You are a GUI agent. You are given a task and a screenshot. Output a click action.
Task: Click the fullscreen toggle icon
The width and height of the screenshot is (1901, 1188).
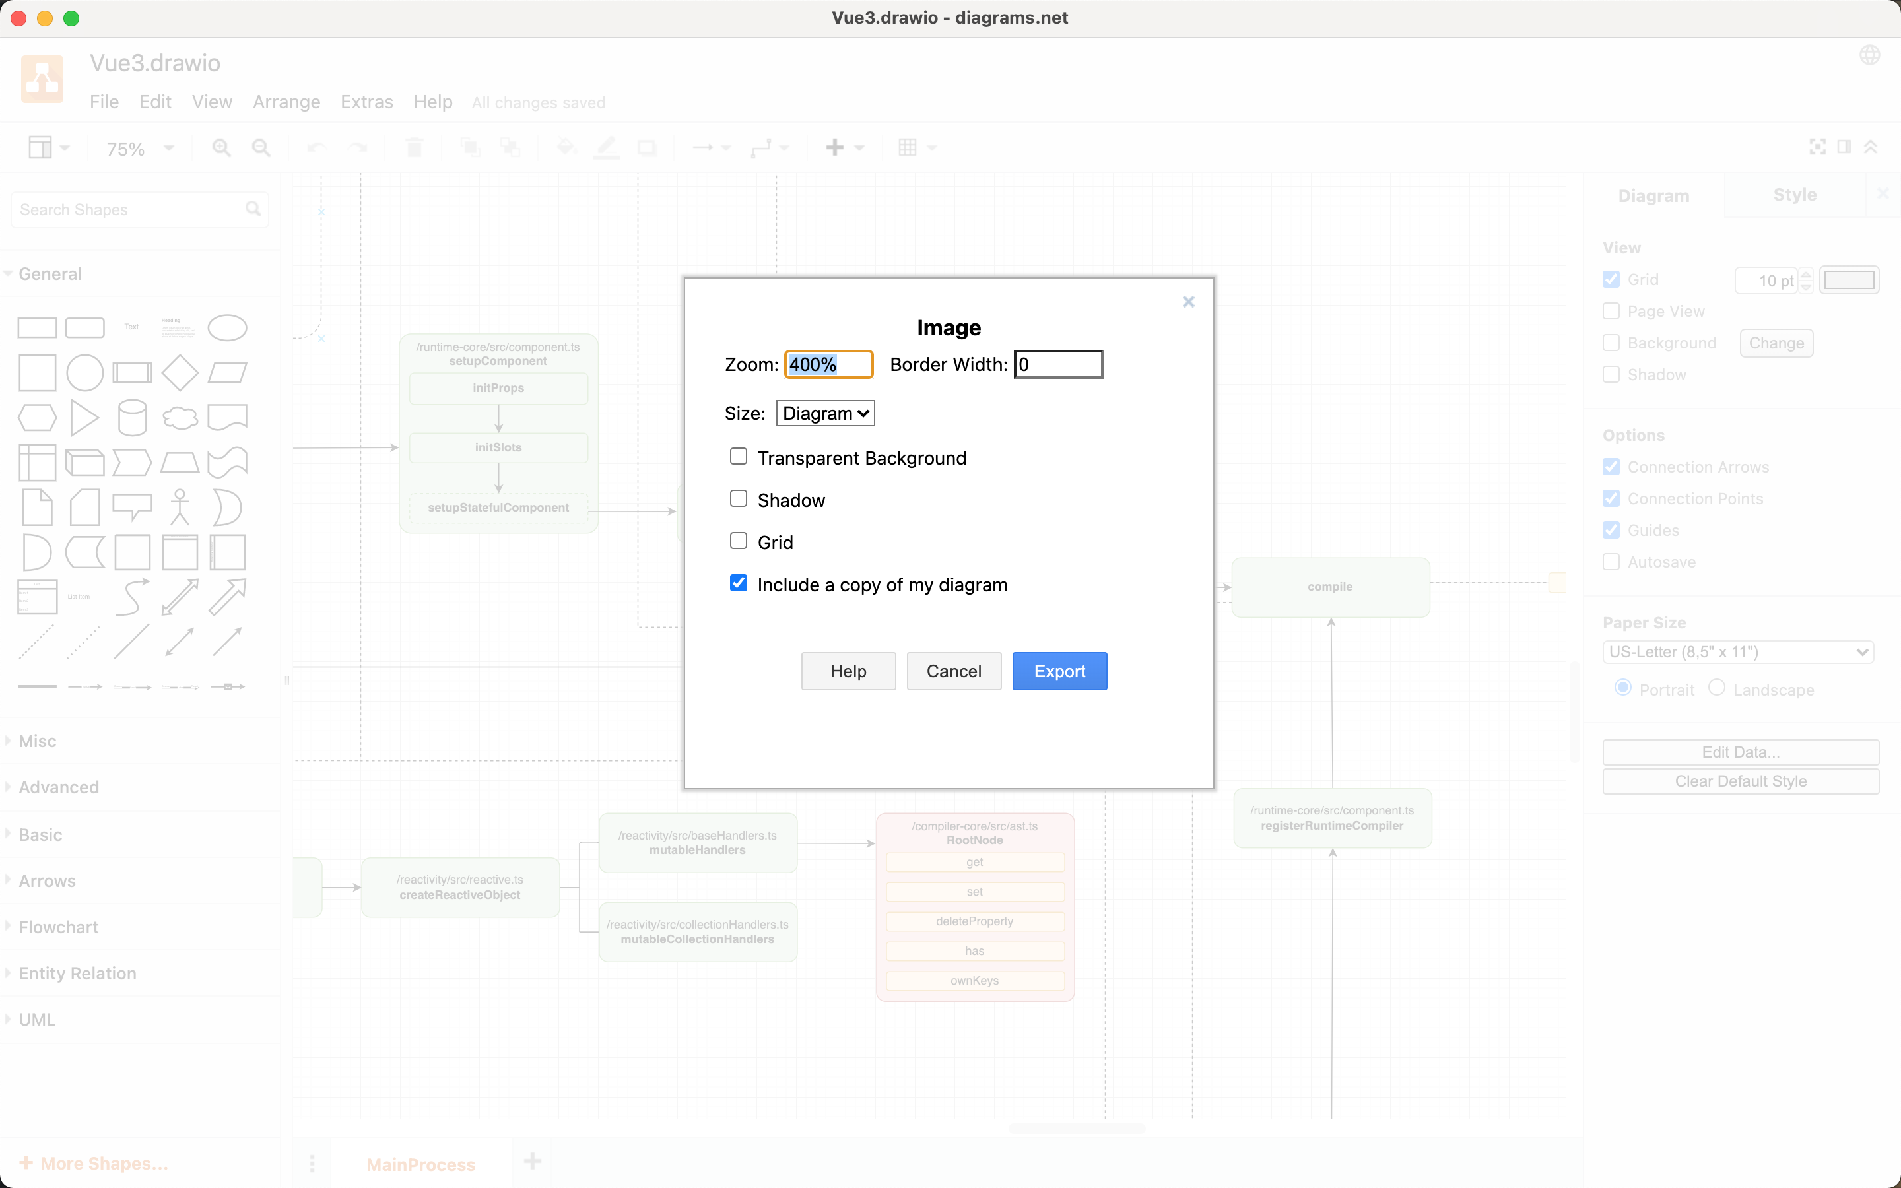(1818, 147)
